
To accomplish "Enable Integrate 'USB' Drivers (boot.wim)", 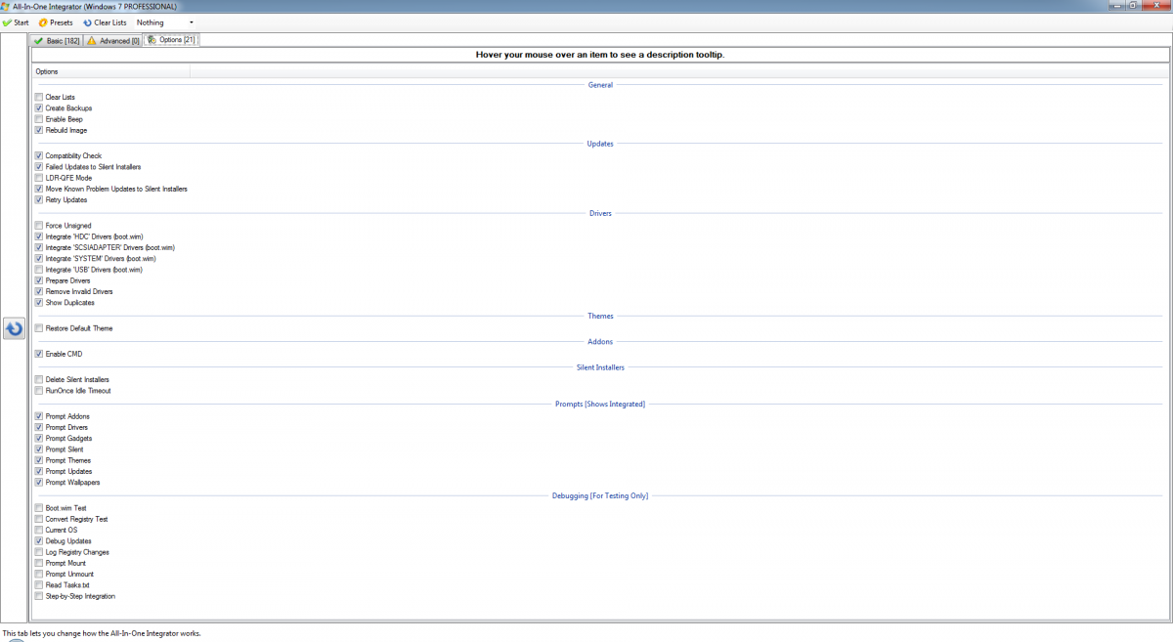I will 39,270.
